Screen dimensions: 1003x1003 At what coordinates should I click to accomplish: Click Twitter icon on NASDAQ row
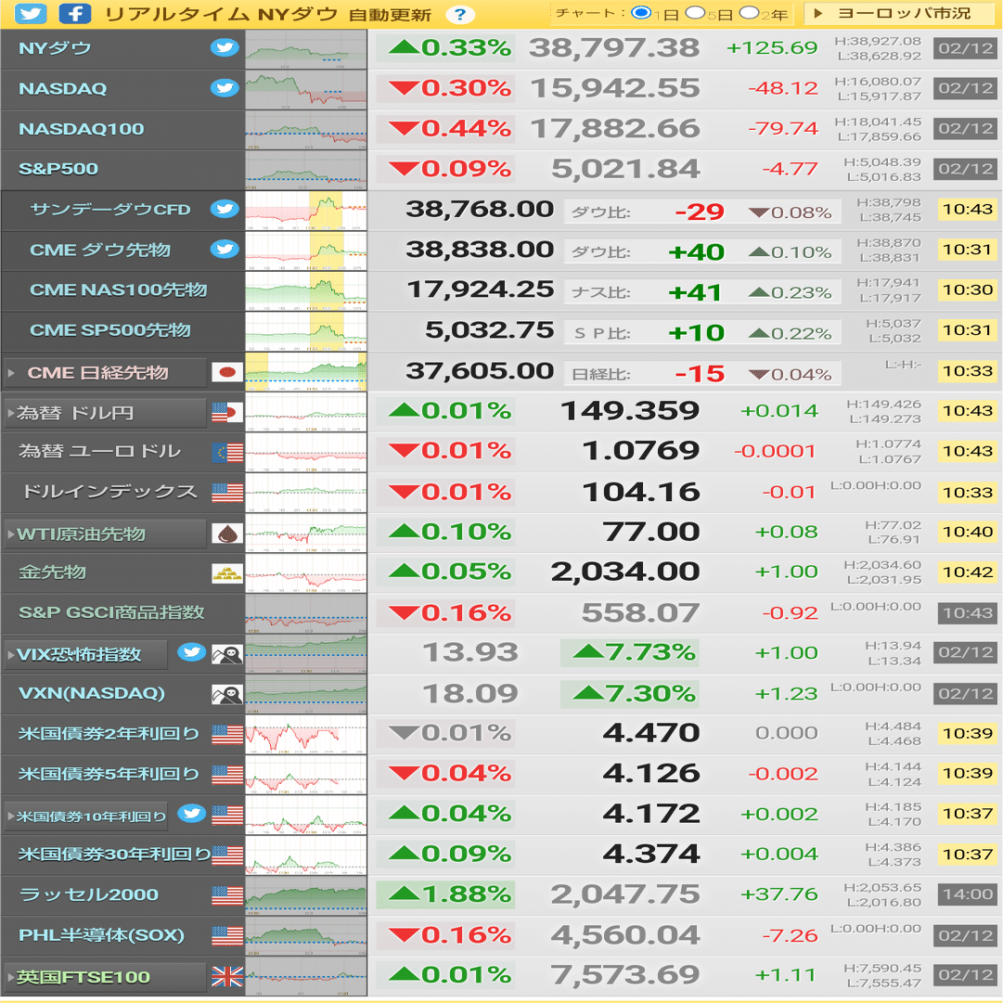[x=225, y=88]
